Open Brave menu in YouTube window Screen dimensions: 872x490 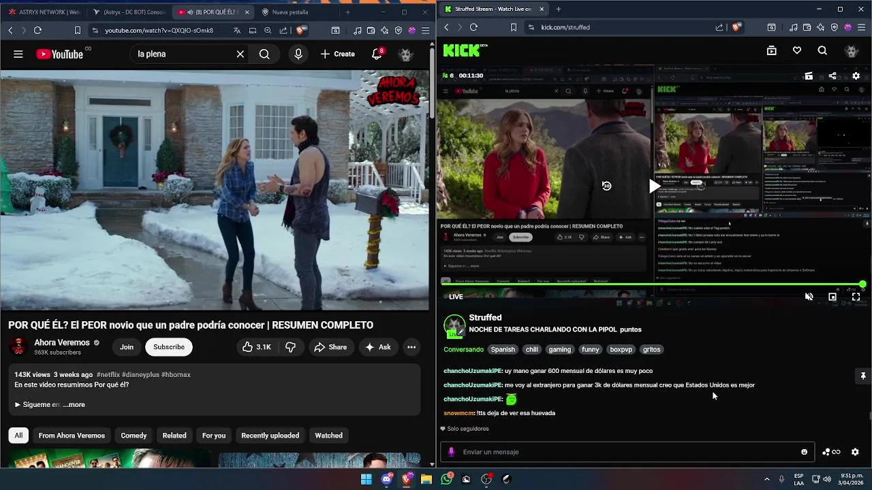click(426, 30)
